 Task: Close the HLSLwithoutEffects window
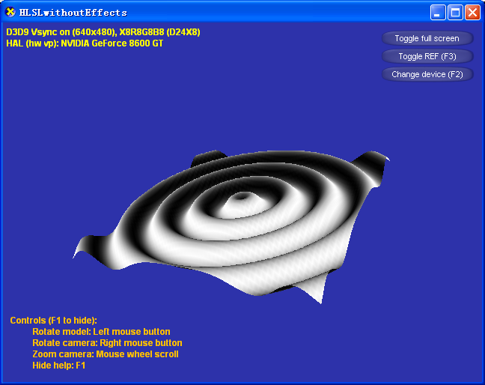[x=472, y=13]
